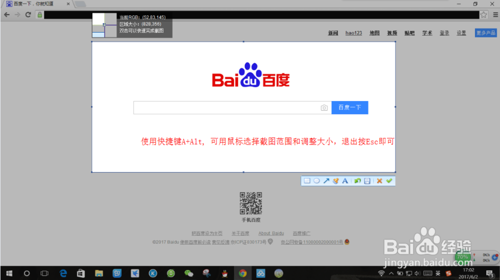Click the Wi-Fi tray icon
500x280 pixels.
[x=381, y=273]
